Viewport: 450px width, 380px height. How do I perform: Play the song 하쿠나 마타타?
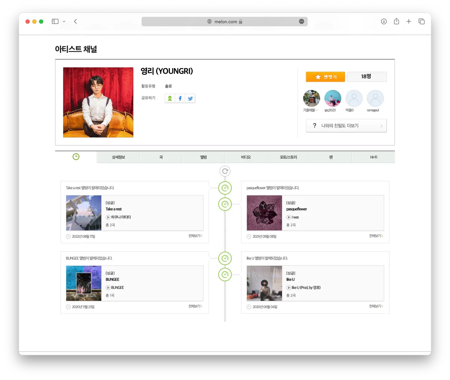[x=108, y=217]
